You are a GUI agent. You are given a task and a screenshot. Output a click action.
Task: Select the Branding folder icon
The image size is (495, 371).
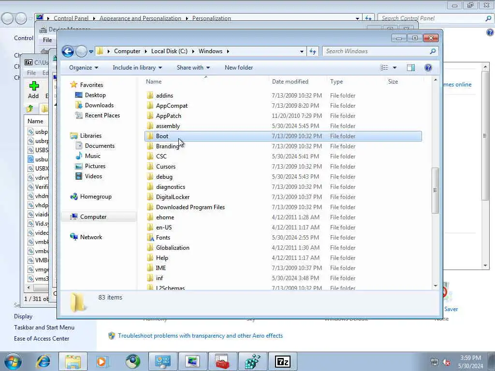150,146
